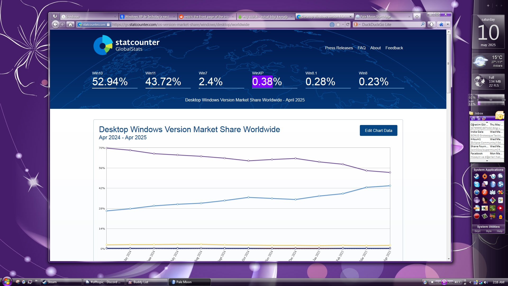Screen dimensions: 508x286
Task: Click Help in the applications gadget
Action: [x=500, y=231]
